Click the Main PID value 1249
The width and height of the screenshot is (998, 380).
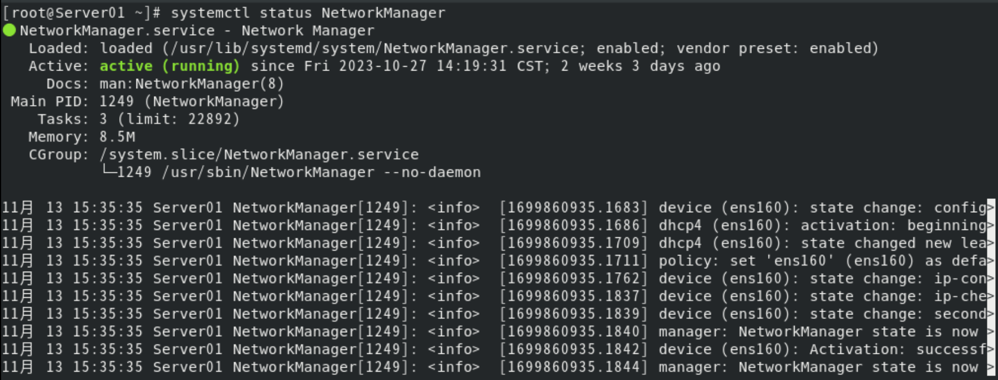(116, 102)
